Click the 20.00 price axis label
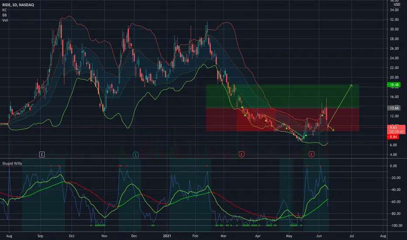407x240 pixels. coord(394,77)
